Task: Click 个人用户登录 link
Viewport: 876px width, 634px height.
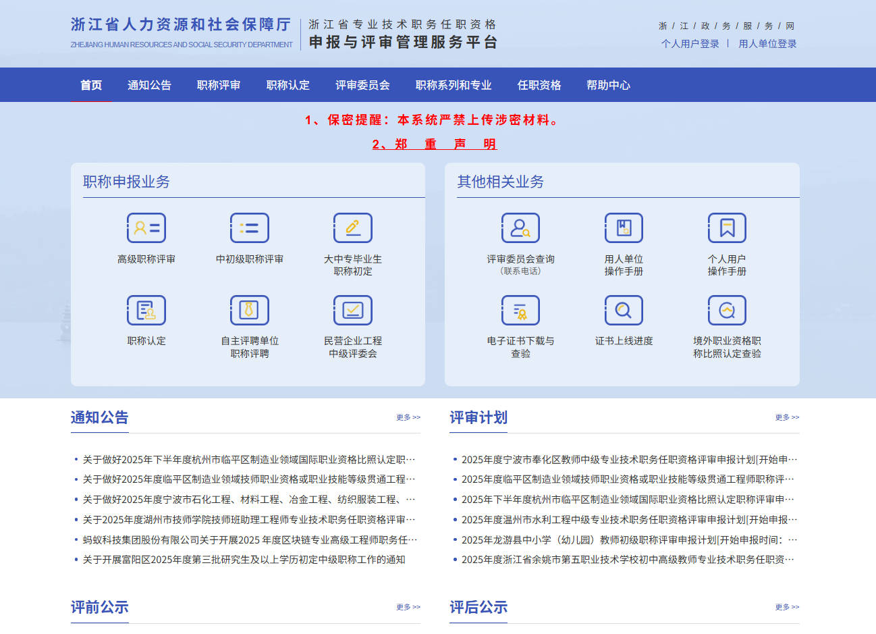Action: pos(690,44)
